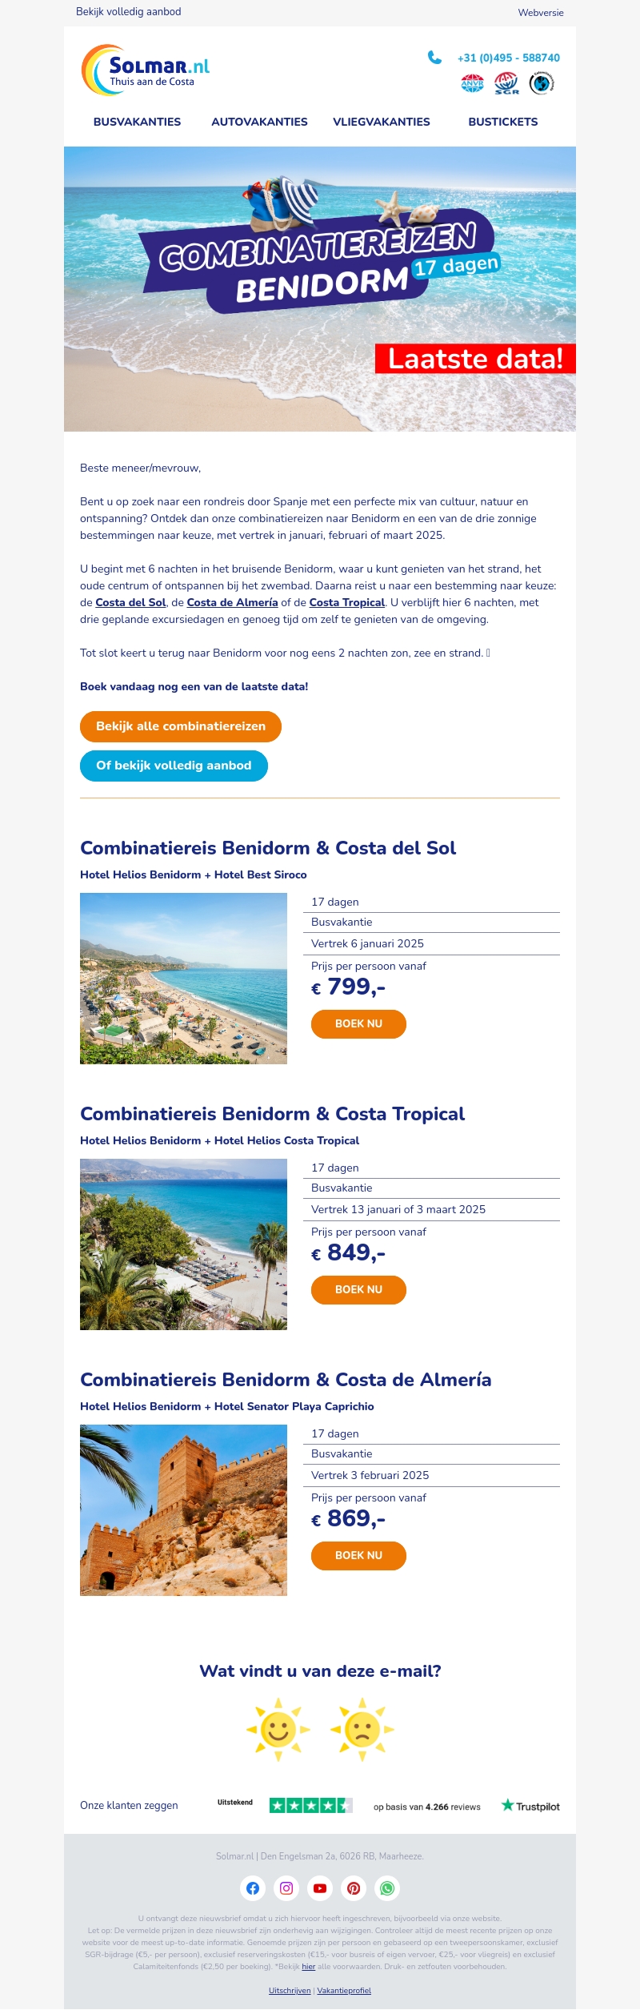Click the SGR logo

coord(505,82)
